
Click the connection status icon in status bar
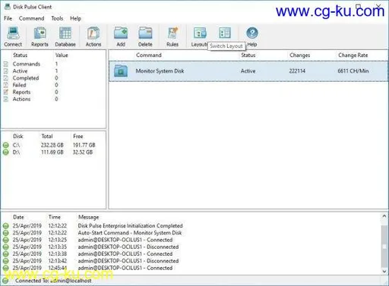point(5,281)
